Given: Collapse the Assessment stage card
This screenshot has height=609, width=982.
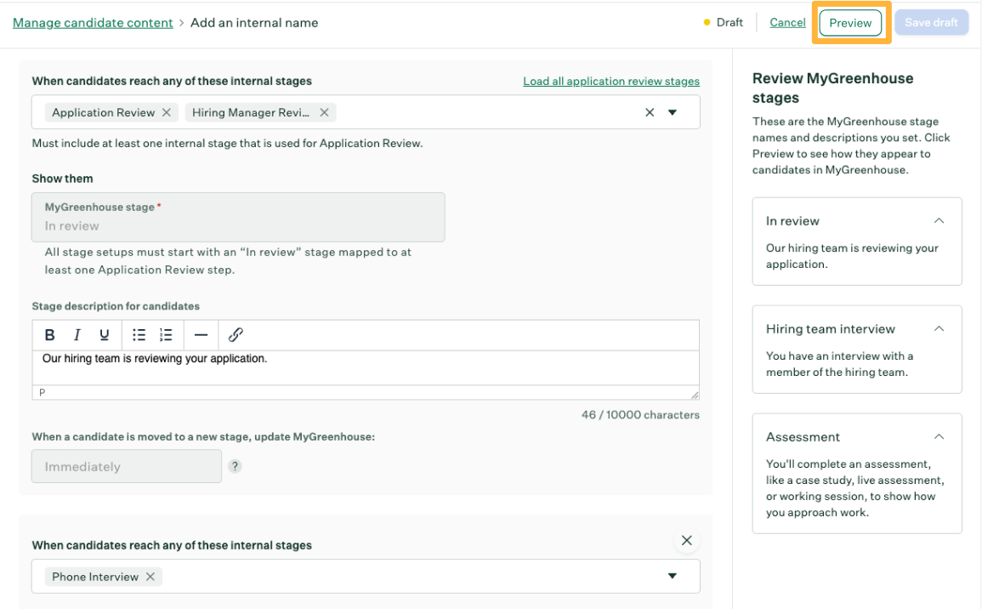Looking at the screenshot, I should (x=939, y=436).
